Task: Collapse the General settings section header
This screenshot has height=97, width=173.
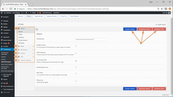Action: [26, 29]
